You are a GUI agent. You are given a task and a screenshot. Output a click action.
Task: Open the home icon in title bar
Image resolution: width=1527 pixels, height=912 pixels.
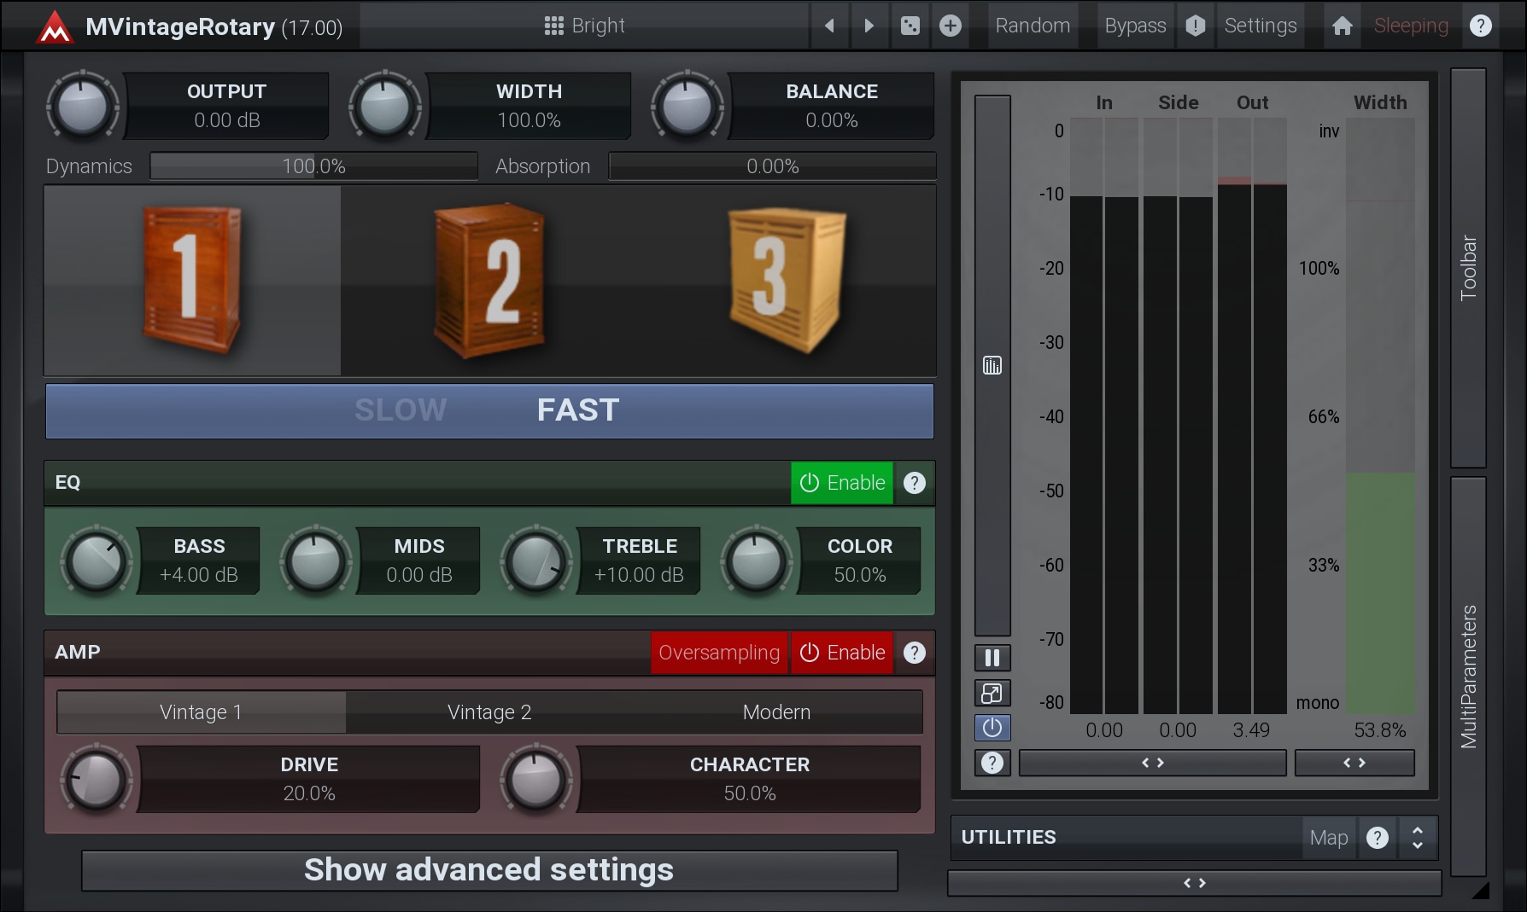point(1342,26)
